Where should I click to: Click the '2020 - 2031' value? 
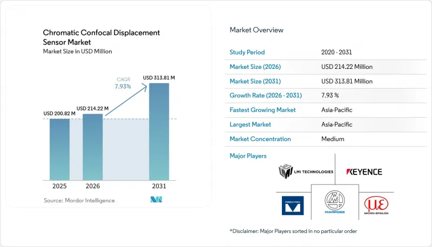point(336,52)
